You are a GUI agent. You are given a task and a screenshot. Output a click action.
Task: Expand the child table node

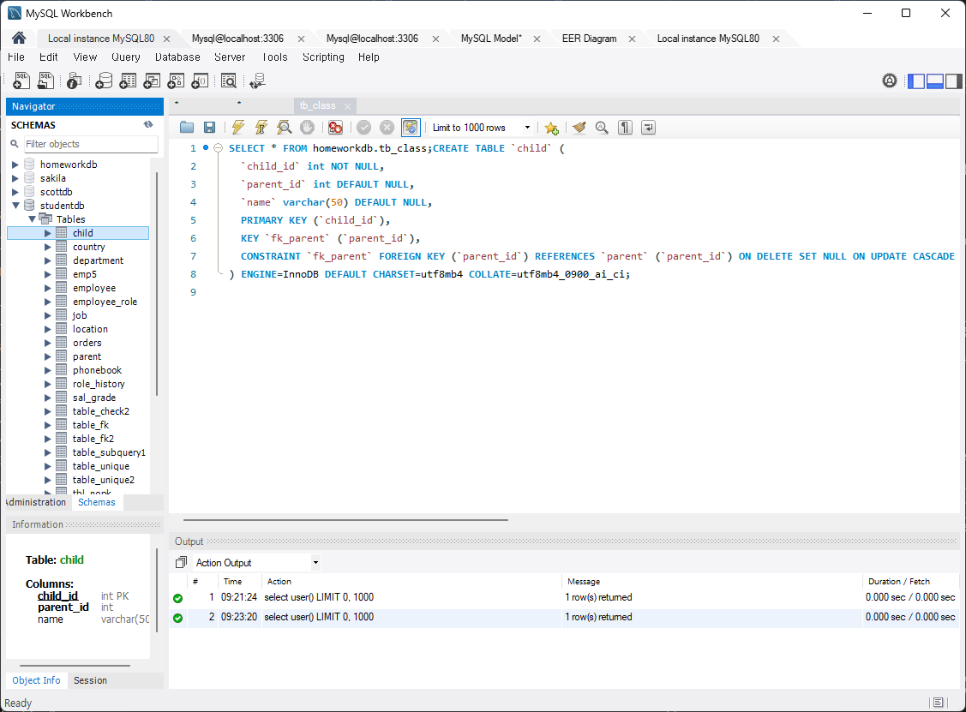click(47, 233)
